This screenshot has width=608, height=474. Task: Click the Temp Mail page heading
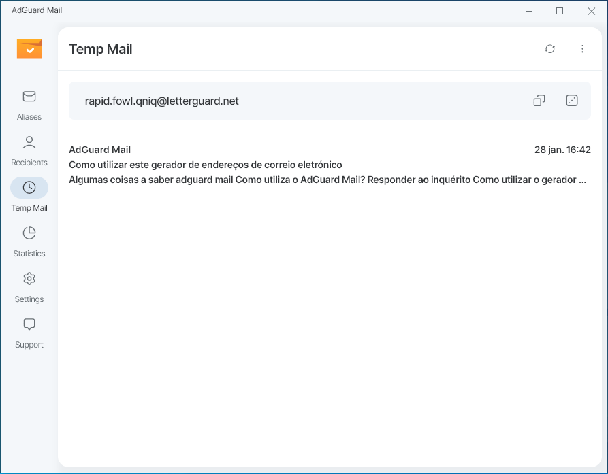click(x=101, y=49)
